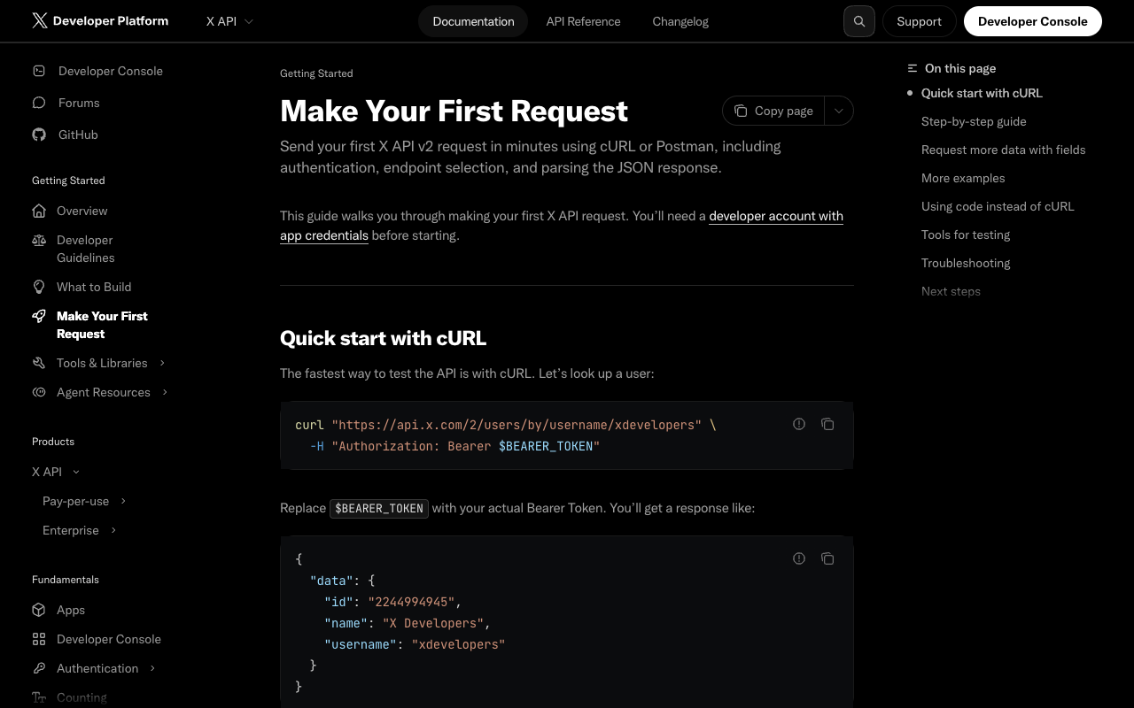Click the X logo in the header
Image resolution: width=1134 pixels, height=708 pixels.
40,20
